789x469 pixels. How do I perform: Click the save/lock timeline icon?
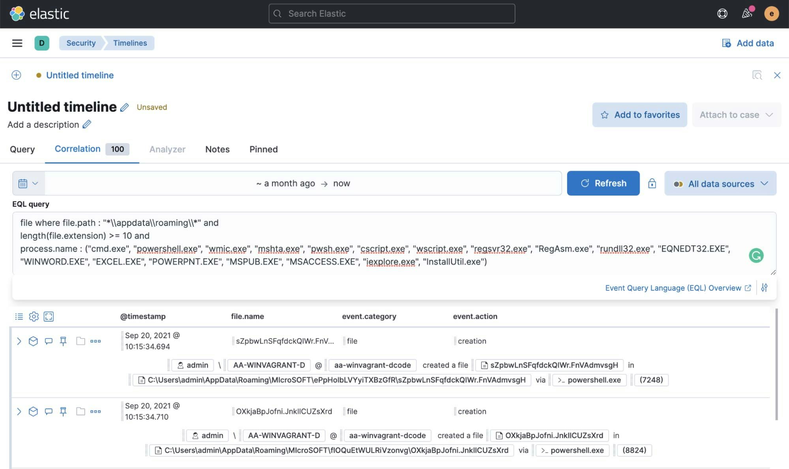click(652, 183)
